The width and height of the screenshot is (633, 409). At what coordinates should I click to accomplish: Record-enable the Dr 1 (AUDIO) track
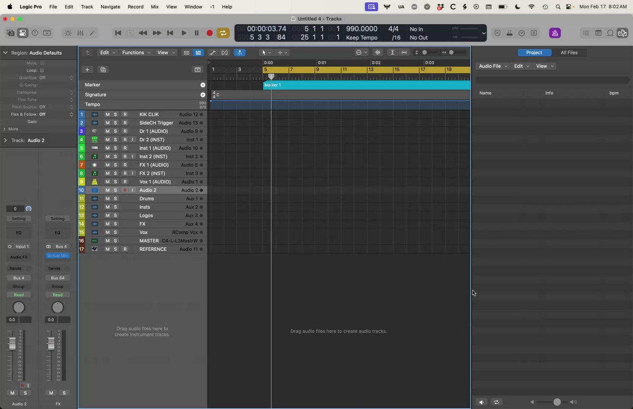[125, 132]
